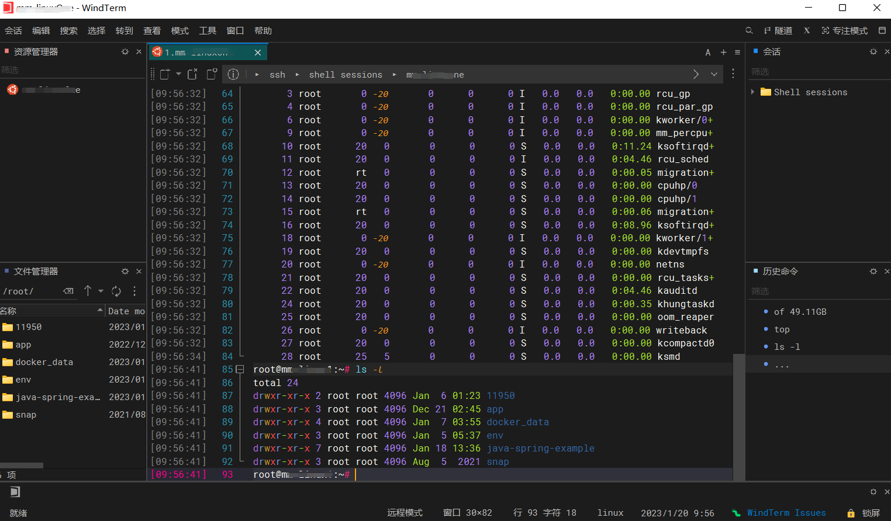
Task: Click 远程模式 in status bar
Action: [405, 513]
